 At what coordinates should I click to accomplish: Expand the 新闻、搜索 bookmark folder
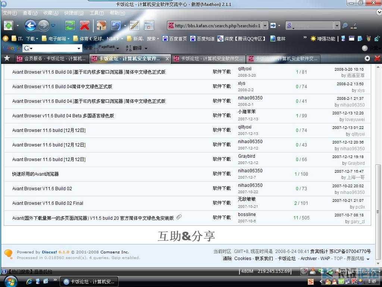coord(143,38)
